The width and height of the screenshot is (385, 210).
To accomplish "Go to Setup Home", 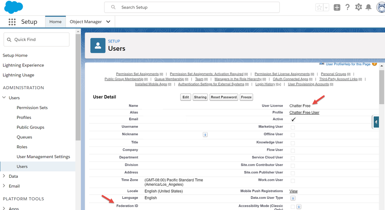I will 15,55.
